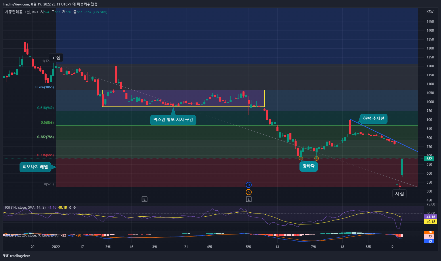Click the 0.5(868) Fibonacci level label
This screenshot has width=441, height=261.
[47, 123]
